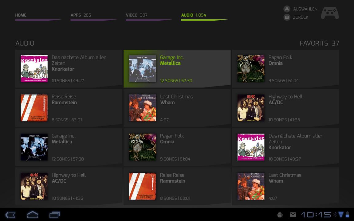Click the Bluetooth status icon
The image size is (354, 221).
pyautogui.click(x=335, y=215)
